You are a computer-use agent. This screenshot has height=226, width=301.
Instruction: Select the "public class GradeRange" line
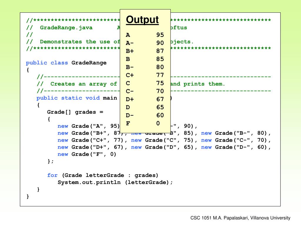click(x=66, y=63)
